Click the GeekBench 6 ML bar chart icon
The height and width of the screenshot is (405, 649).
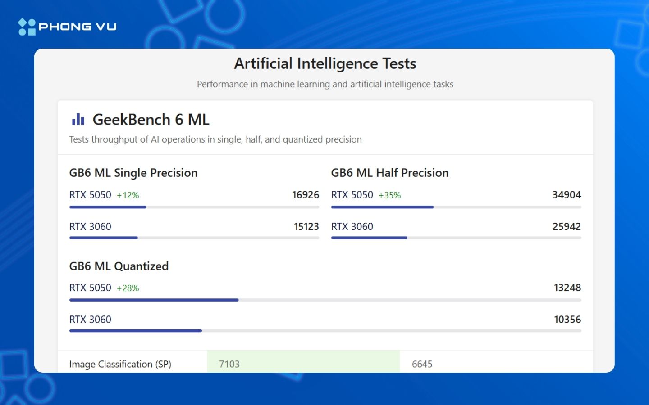78,120
